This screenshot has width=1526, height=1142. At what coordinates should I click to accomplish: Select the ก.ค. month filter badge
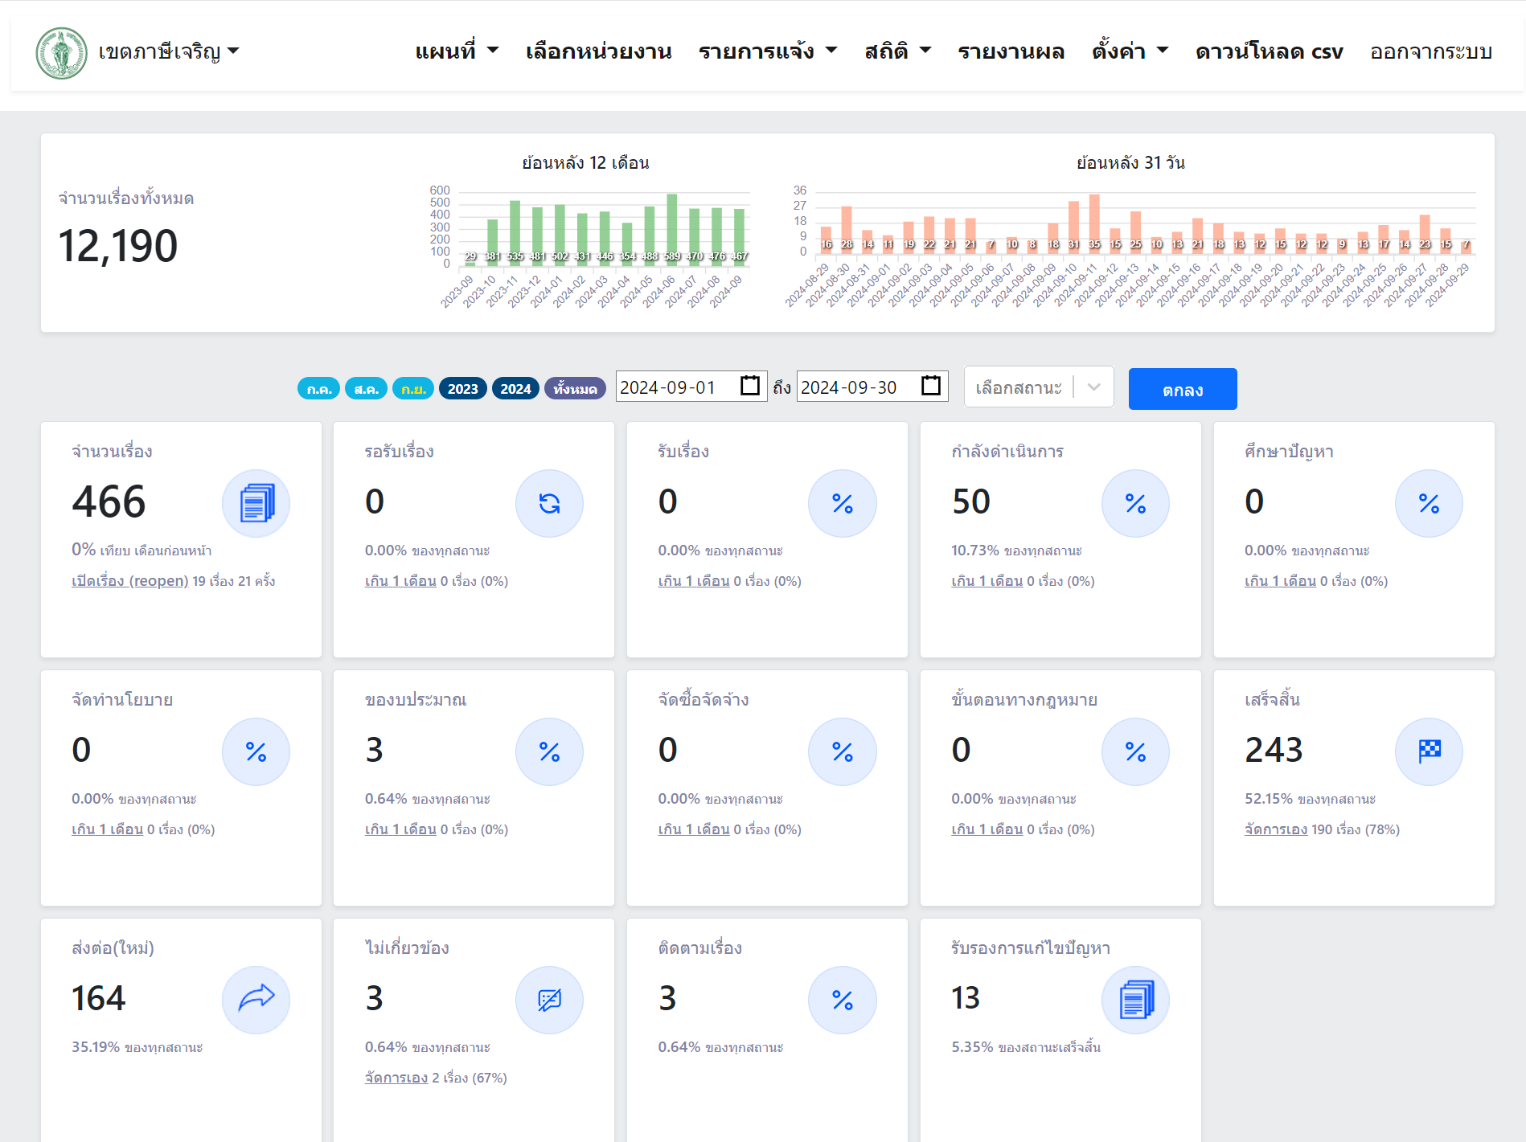(318, 389)
